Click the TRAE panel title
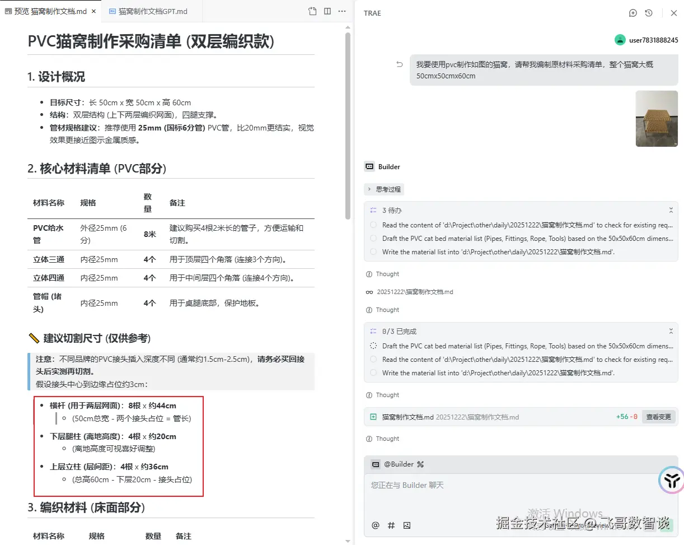This screenshot has width=684, height=545. click(372, 13)
